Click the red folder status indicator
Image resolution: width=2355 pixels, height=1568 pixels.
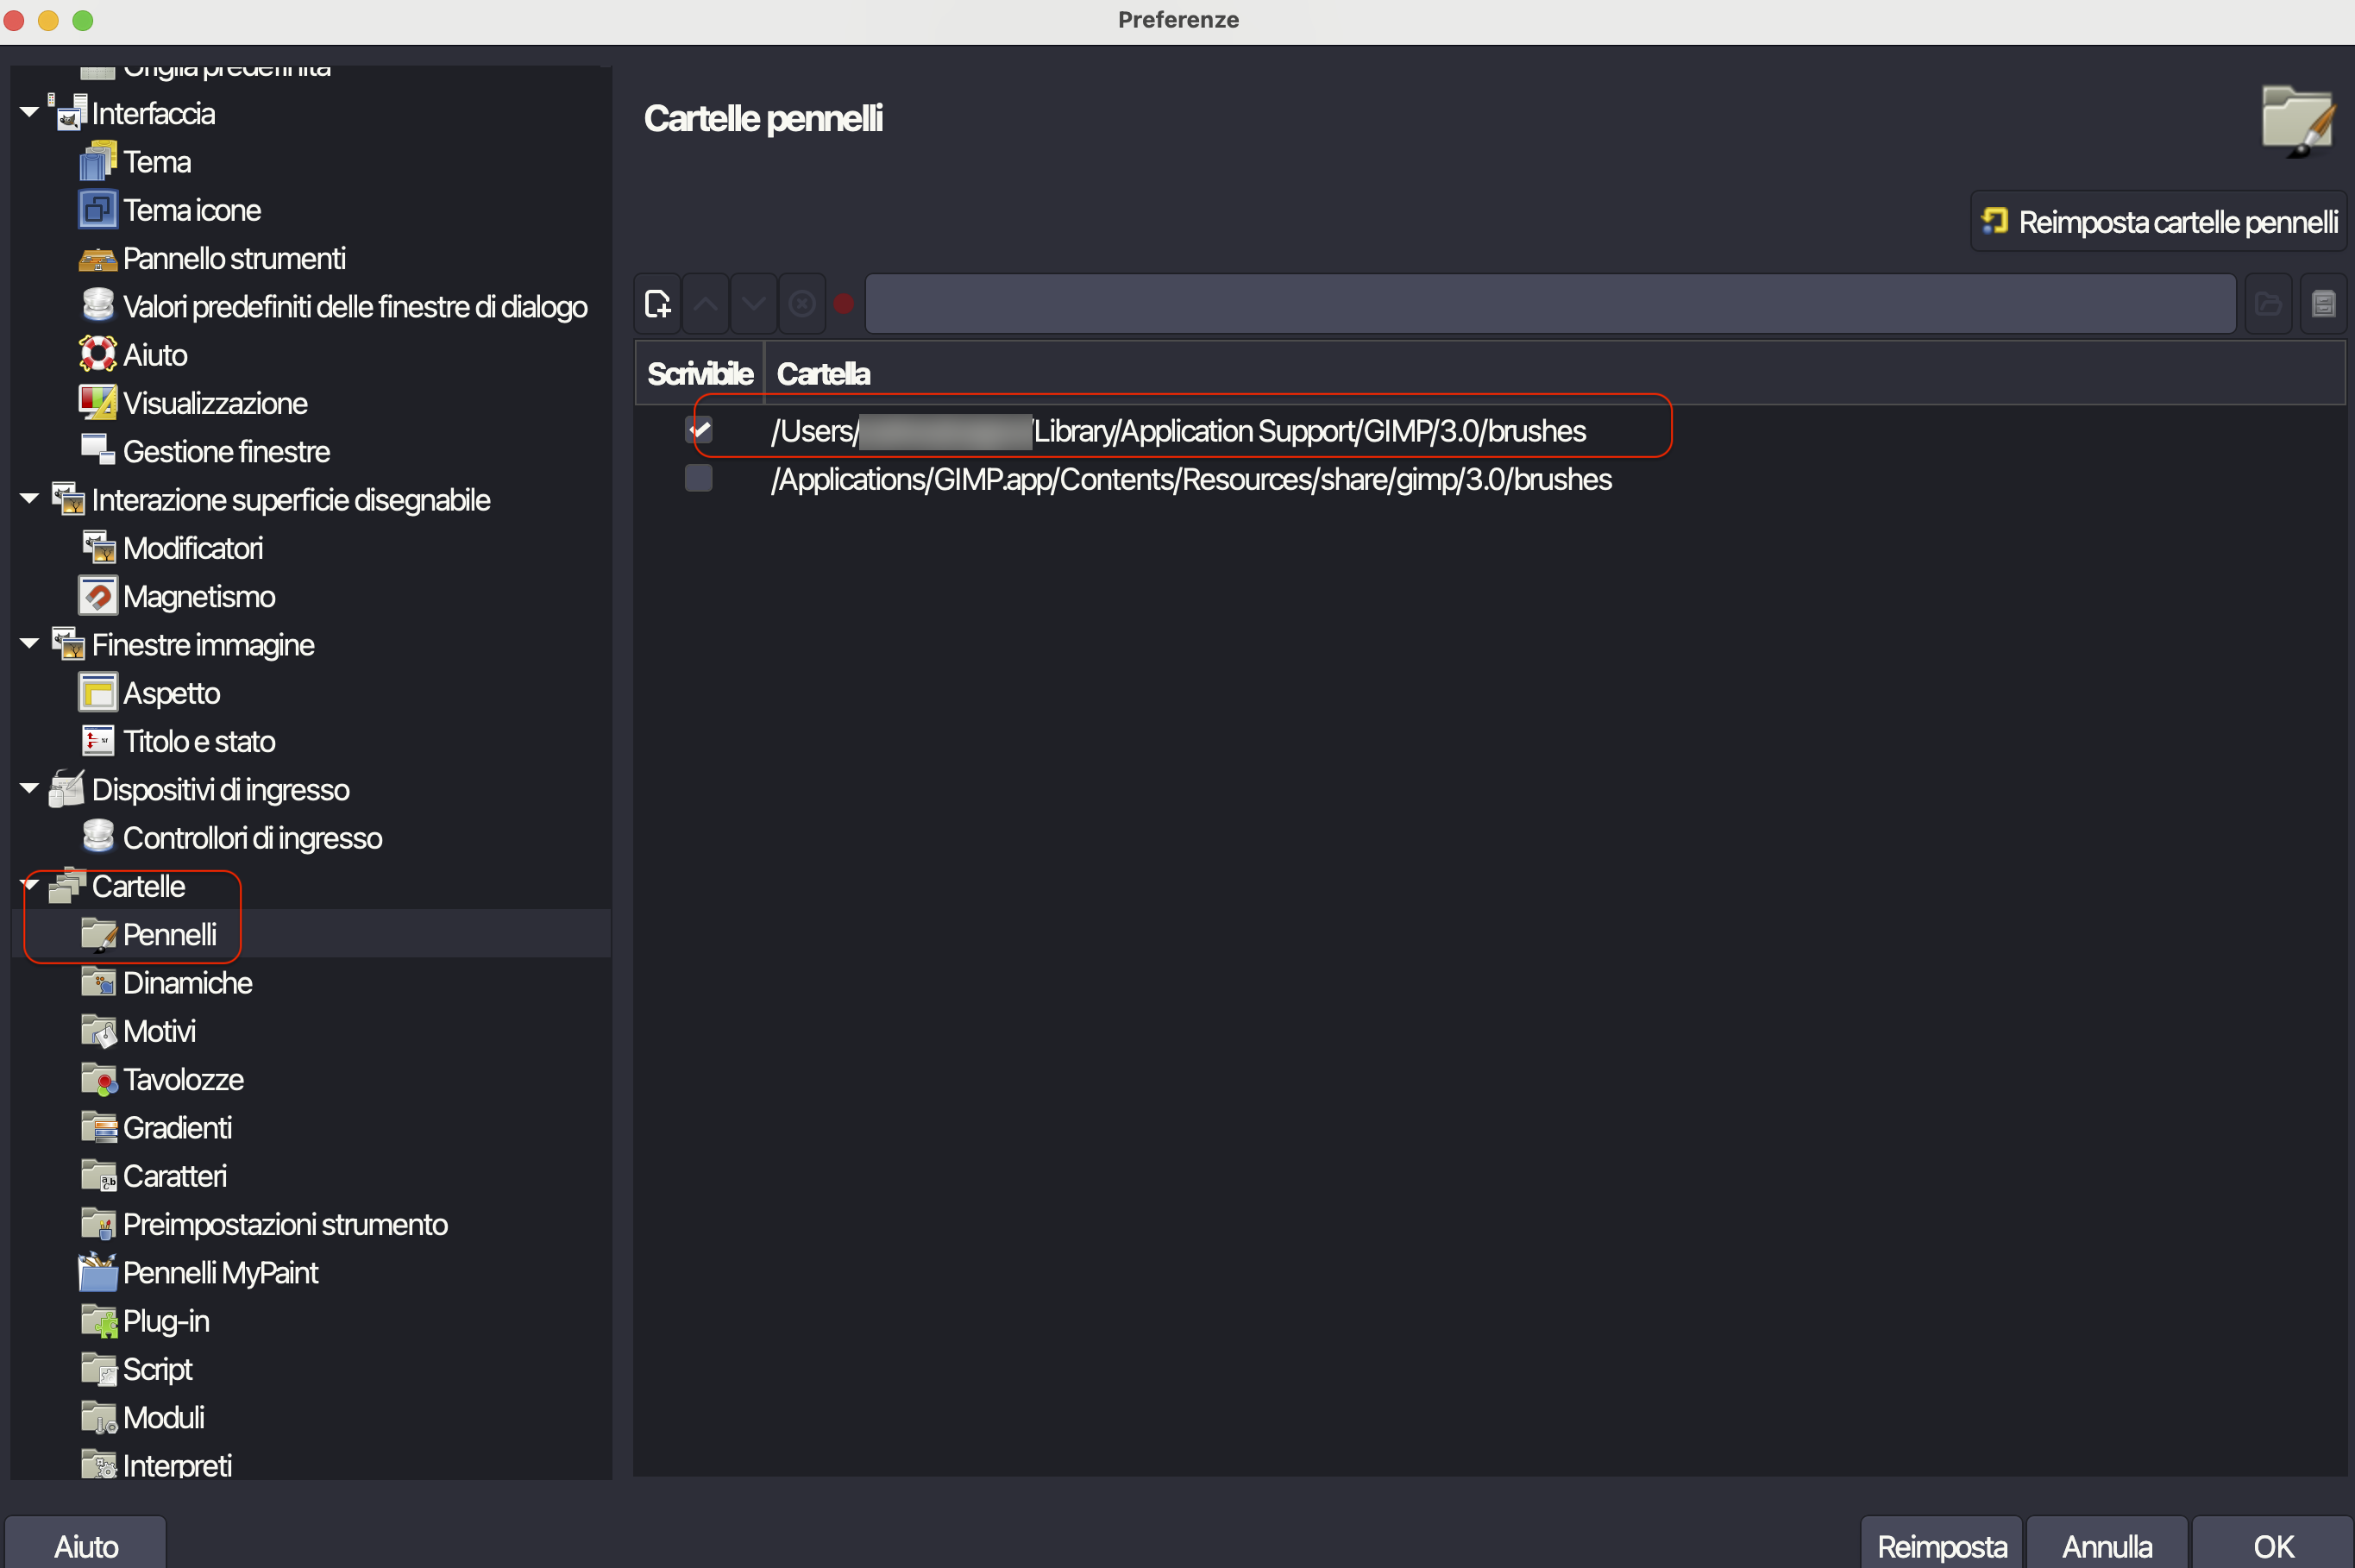(844, 304)
